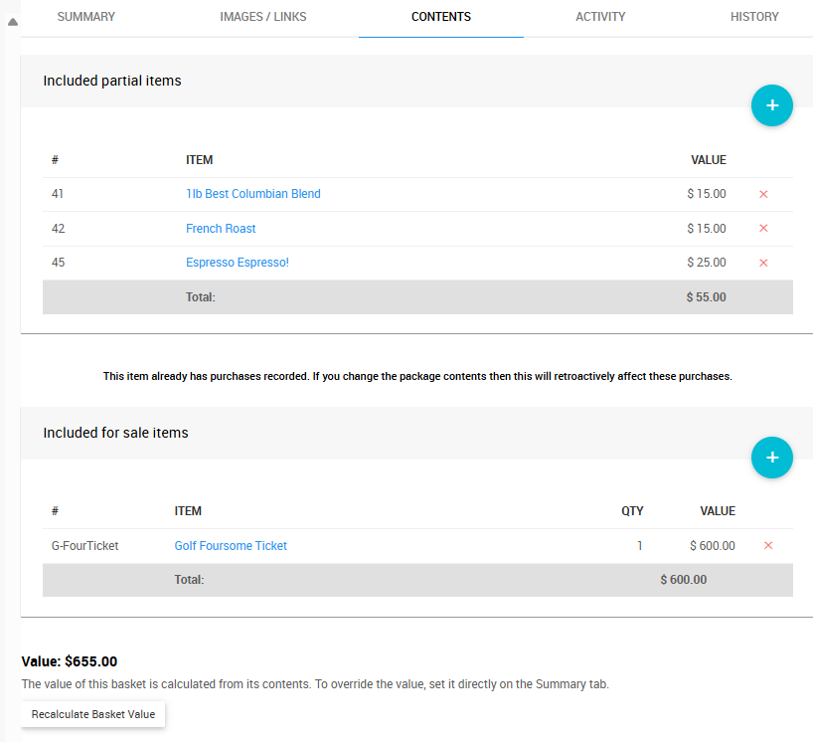Open the 1lb Best Columbian Blend link
The height and width of the screenshot is (742, 813).
point(252,194)
